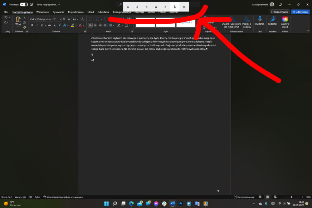The height and width of the screenshot is (208, 312).
Task: Click the save icon beside Autozapis
Action: pos(32,4)
